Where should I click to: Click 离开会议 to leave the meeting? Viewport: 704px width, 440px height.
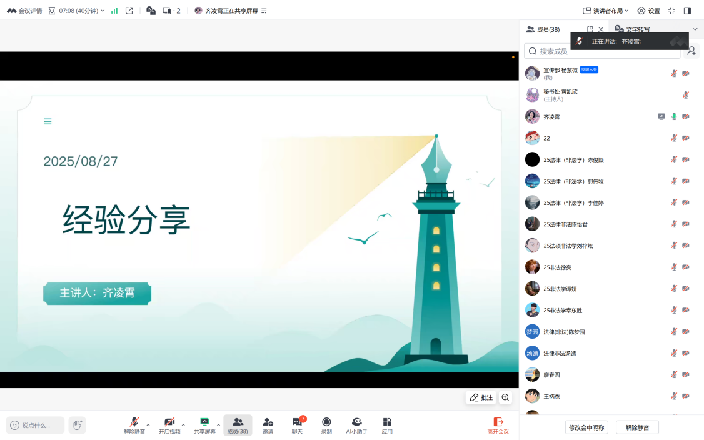pos(498,426)
